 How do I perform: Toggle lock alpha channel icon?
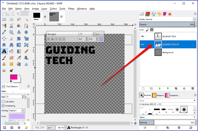[x=152, y=30]
